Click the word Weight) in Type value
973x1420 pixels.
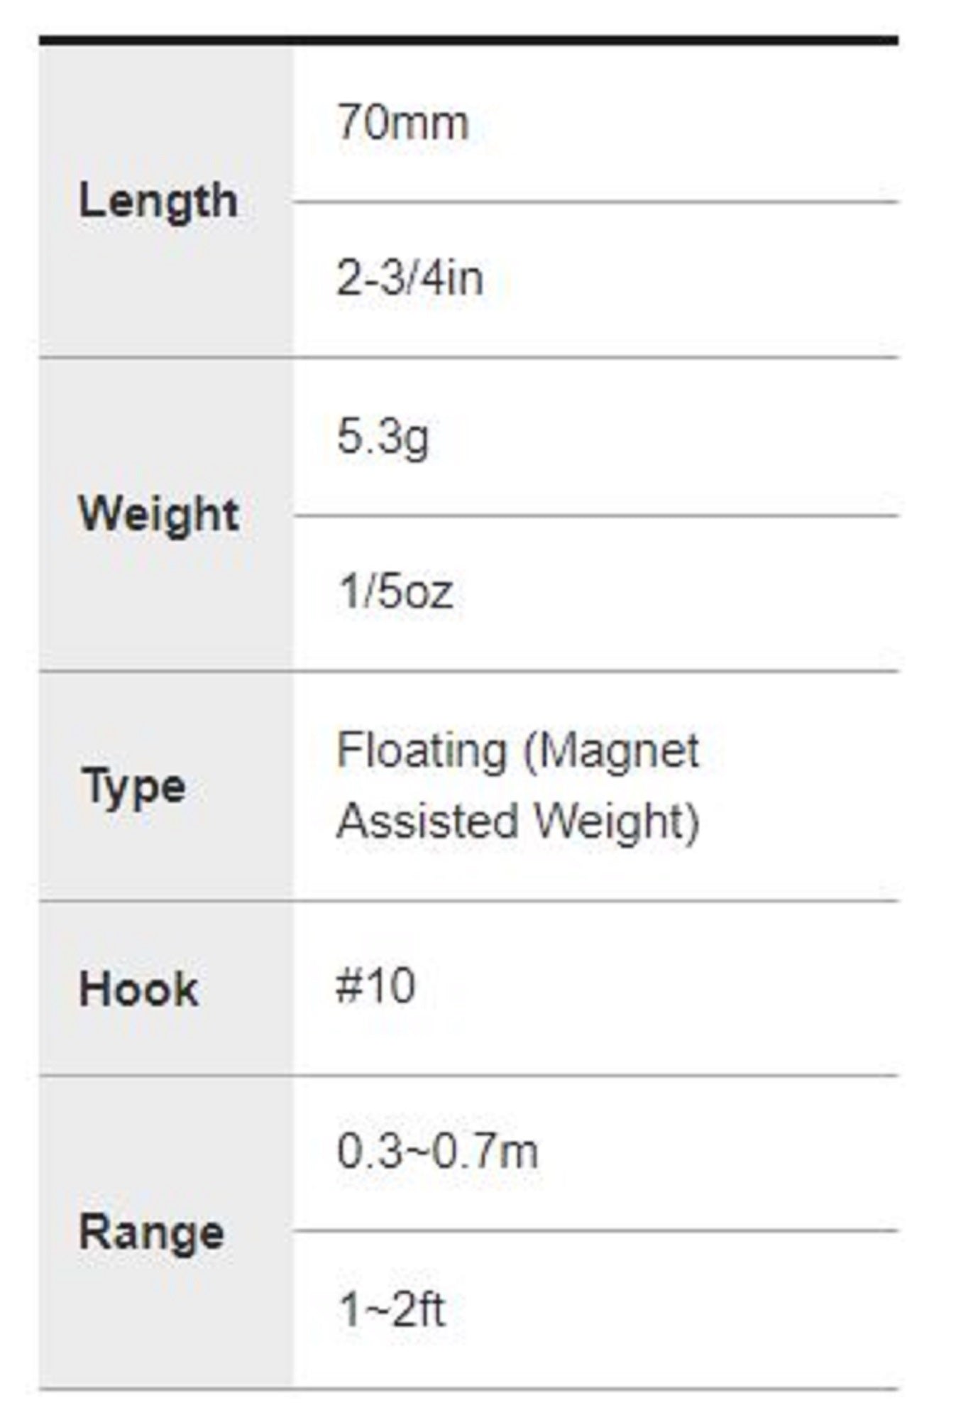(617, 823)
